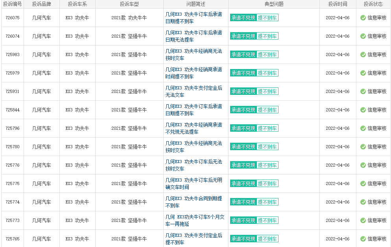The height and width of the screenshot is (247, 391).
Task: Click green check icon in row 725780
Action: (363, 147)
